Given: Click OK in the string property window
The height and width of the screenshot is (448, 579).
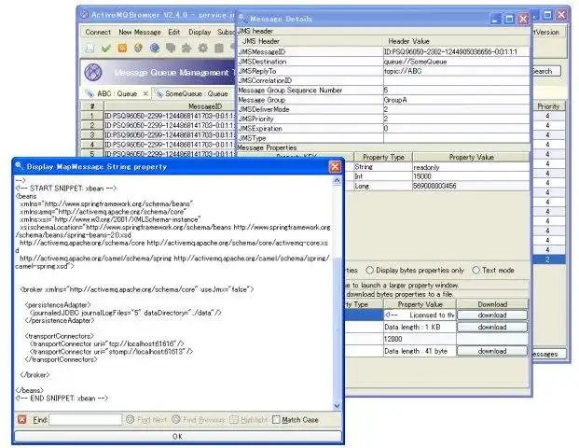Looking at the screenshot, I should coord(177,436).
